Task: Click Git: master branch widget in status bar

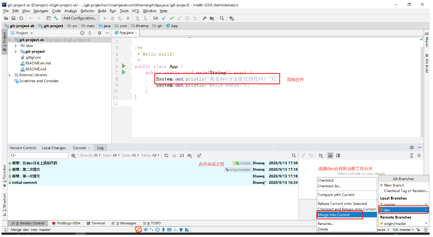Action: click(403, 229)
